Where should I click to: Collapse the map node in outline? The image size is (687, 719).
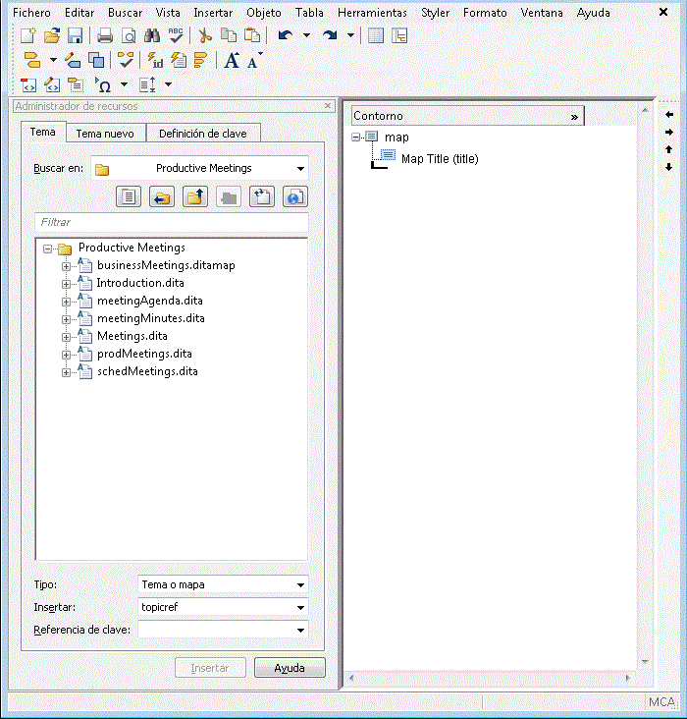click(x=355, y=137)
